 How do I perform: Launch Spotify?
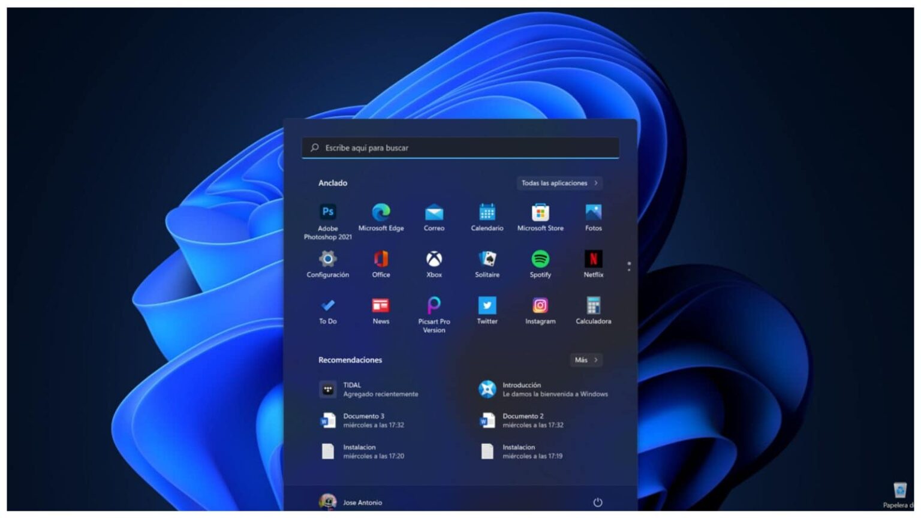click(540, 264)
